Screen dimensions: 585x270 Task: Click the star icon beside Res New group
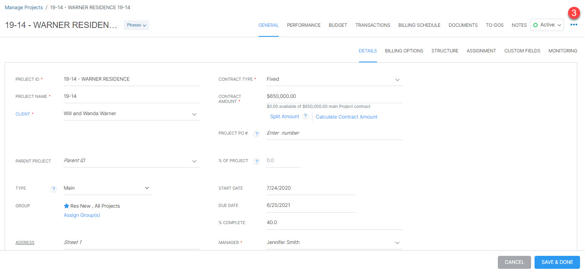[x=66, y=206]
